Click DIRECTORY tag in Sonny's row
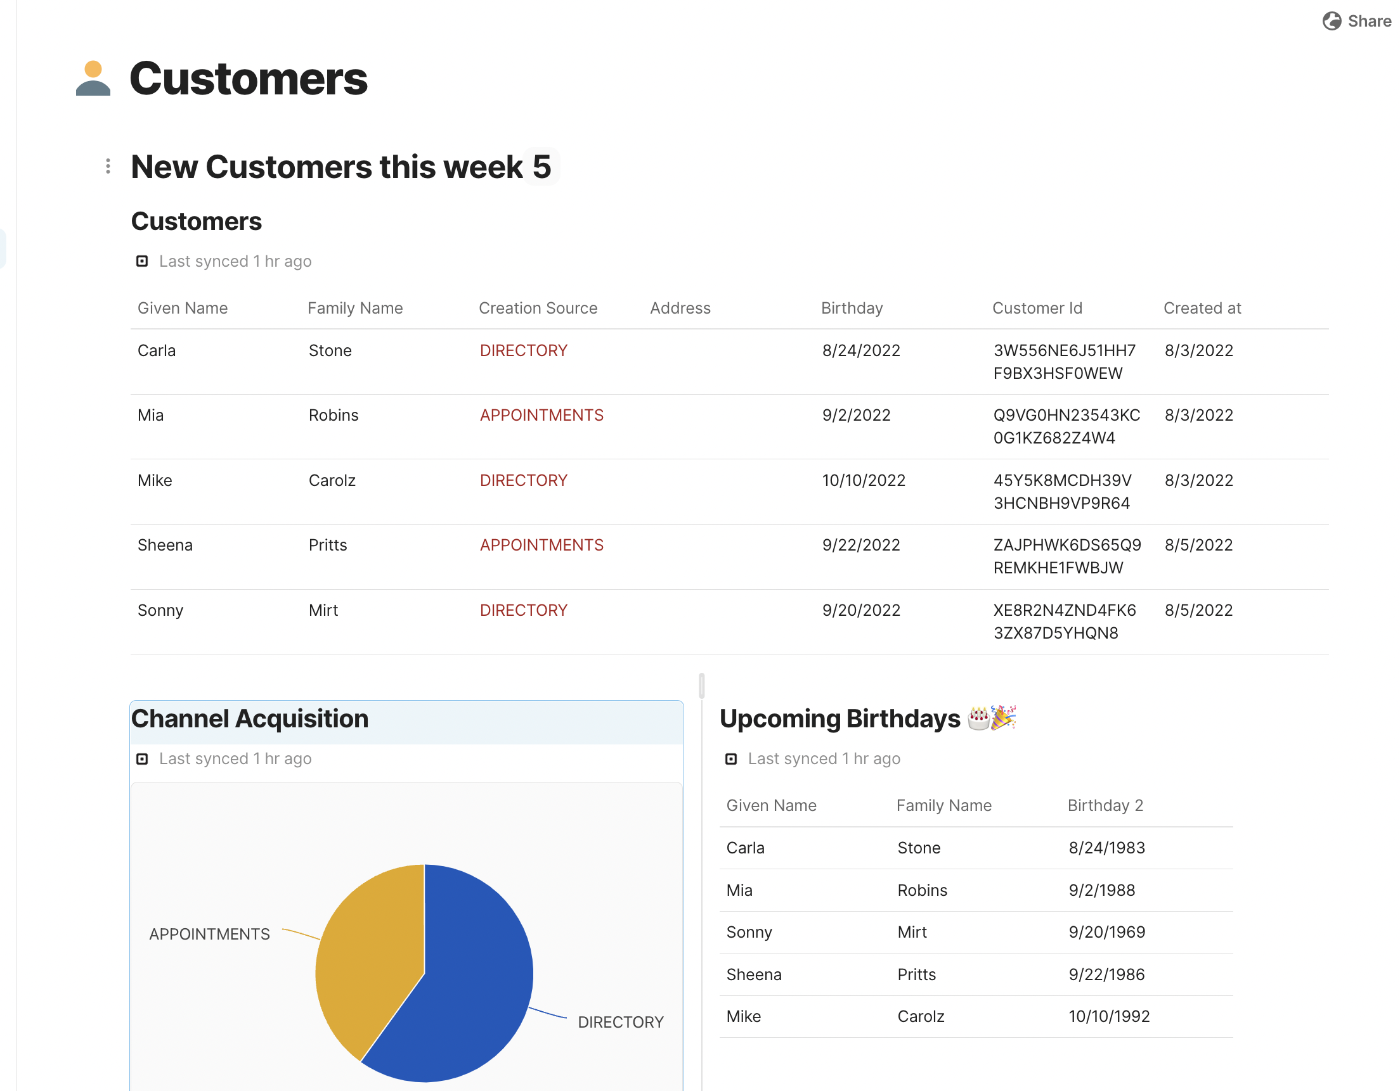This screenshot has height=1091, width=1400. pos(524,610)
